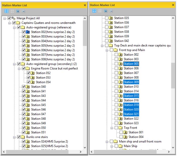Click the left panel vertical scrollbar up arrow
This screenshot has width=177, height=156.
pos(85,18)
